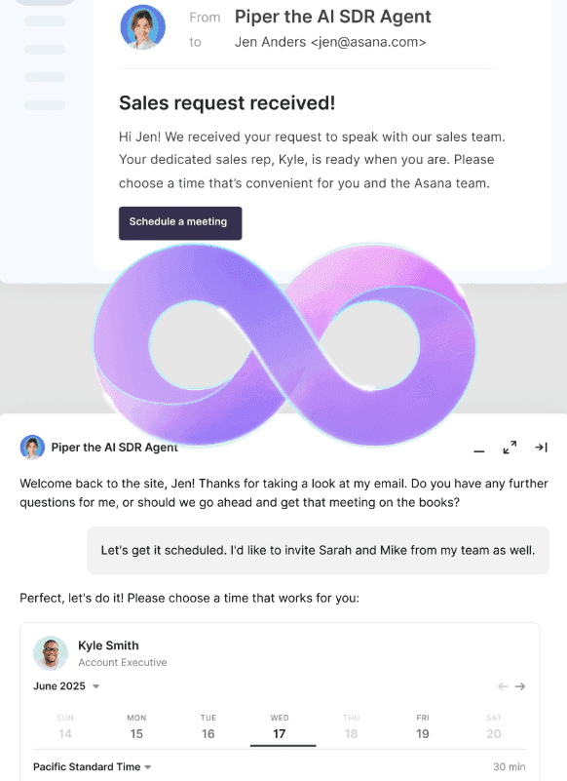Select Wednesday 17 in calendar
Image resolution: width=567 pixels, height=781 pixels.
pyautogui.click(x=280, y=727)
